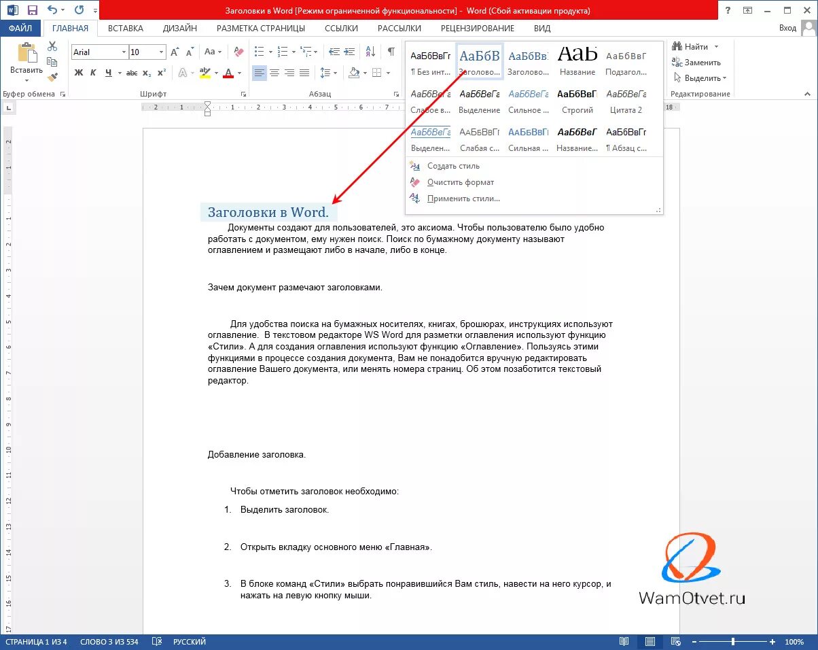Click the bulleted list icon
The height and width of the screenshot is (650, 818).
259,52
